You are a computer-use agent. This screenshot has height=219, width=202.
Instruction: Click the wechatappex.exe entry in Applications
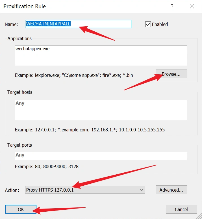(32, 49)
